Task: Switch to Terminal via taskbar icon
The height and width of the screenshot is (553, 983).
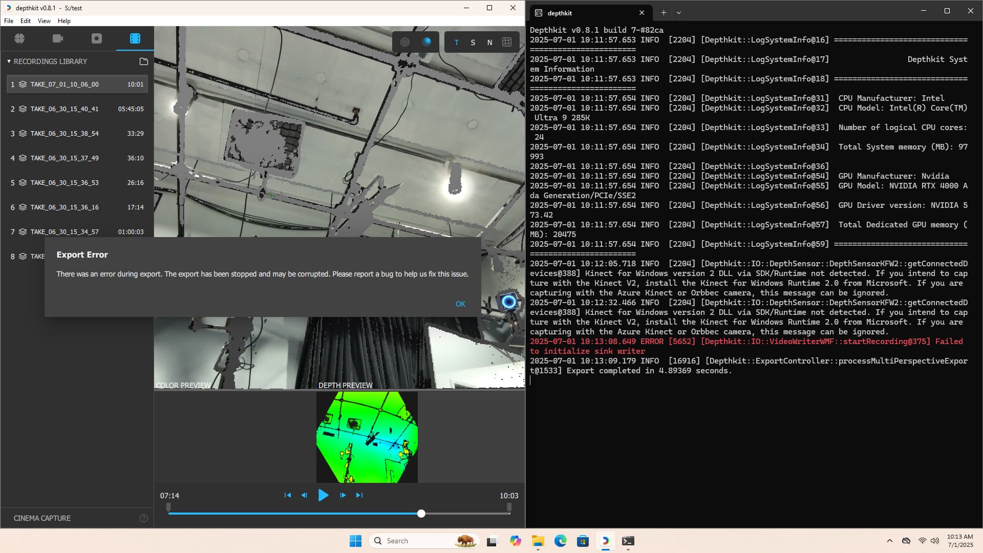Action: point(628,541)
